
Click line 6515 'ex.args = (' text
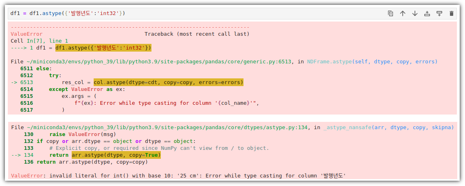[79, 96]
